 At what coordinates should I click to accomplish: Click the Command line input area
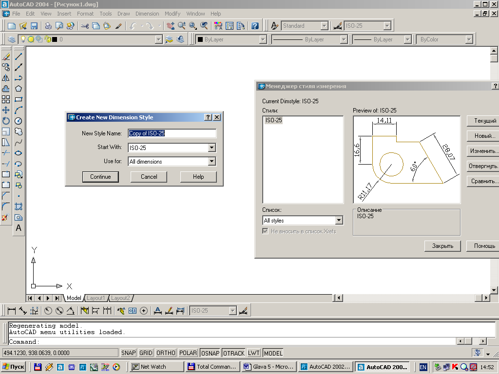[x=232, y=341]
